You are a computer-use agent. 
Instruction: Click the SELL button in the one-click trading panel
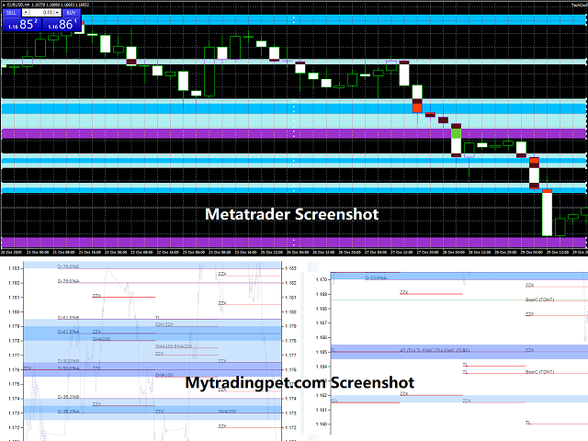(12, 13)
